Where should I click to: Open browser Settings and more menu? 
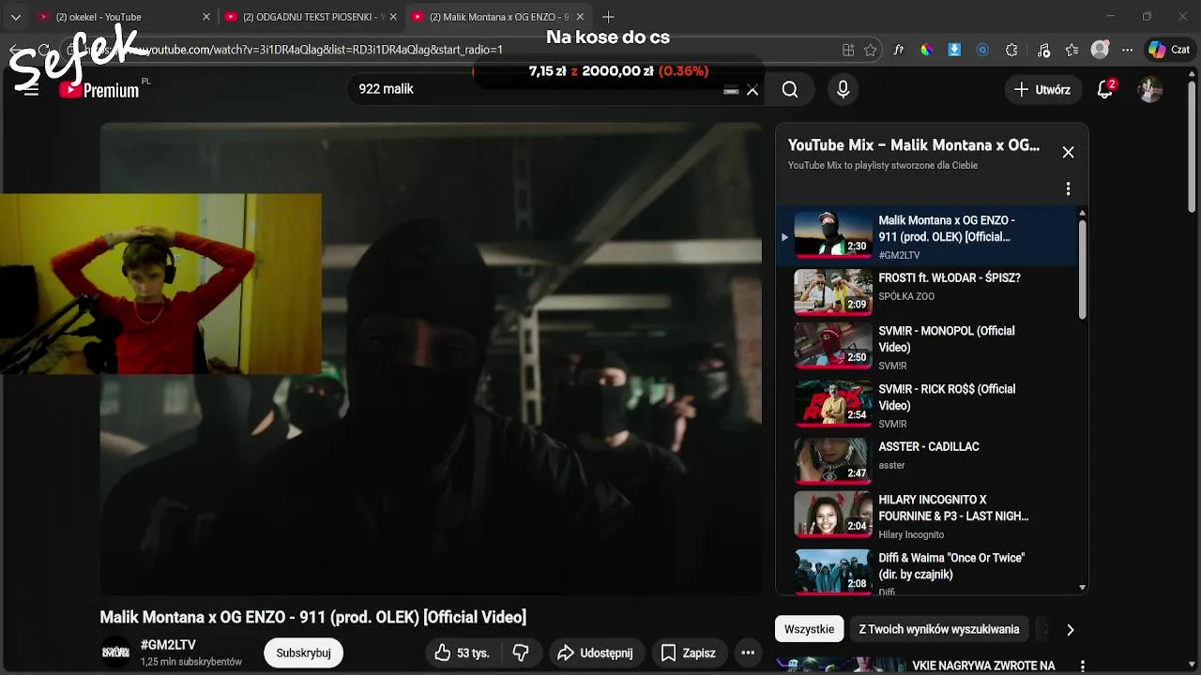pyautogui.click(x=1126, y=51)
